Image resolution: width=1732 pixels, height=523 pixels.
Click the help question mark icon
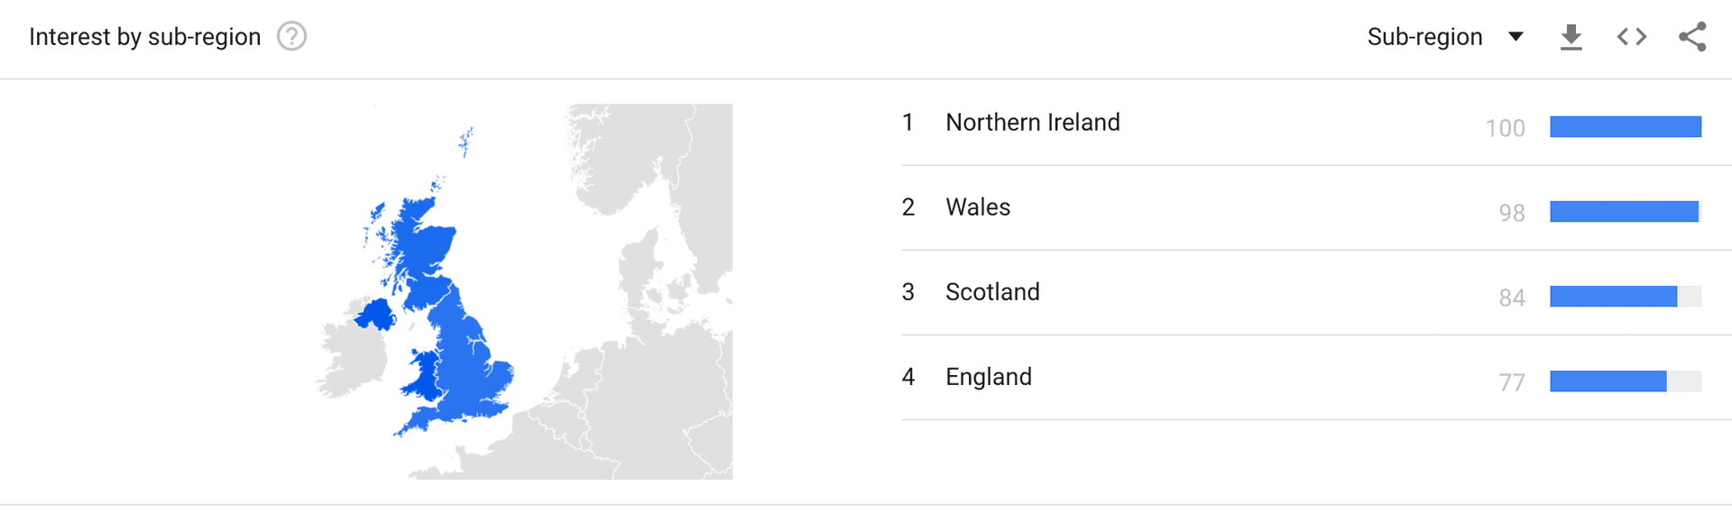pyautogui.click(x=291, y=37)
